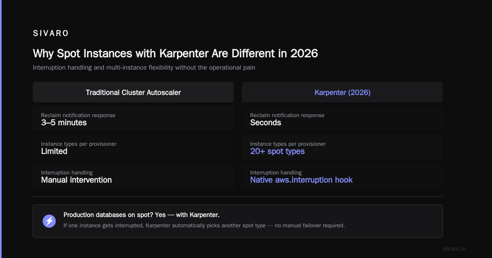Click the callout sentence about automatic spot type failover
The height and width of the screenshot is (258, 492).
[204, 225]
